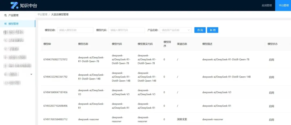Expand the blurred sidebar item with the chevron
The image size is (291, 125).
pos(31,74)
